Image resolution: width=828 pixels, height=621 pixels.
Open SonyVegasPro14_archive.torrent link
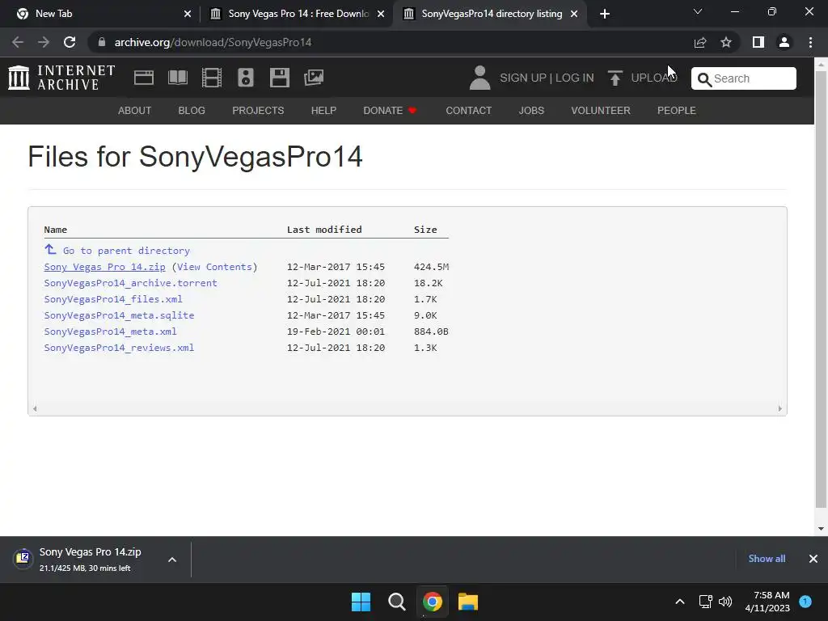[x=130, y=283]
